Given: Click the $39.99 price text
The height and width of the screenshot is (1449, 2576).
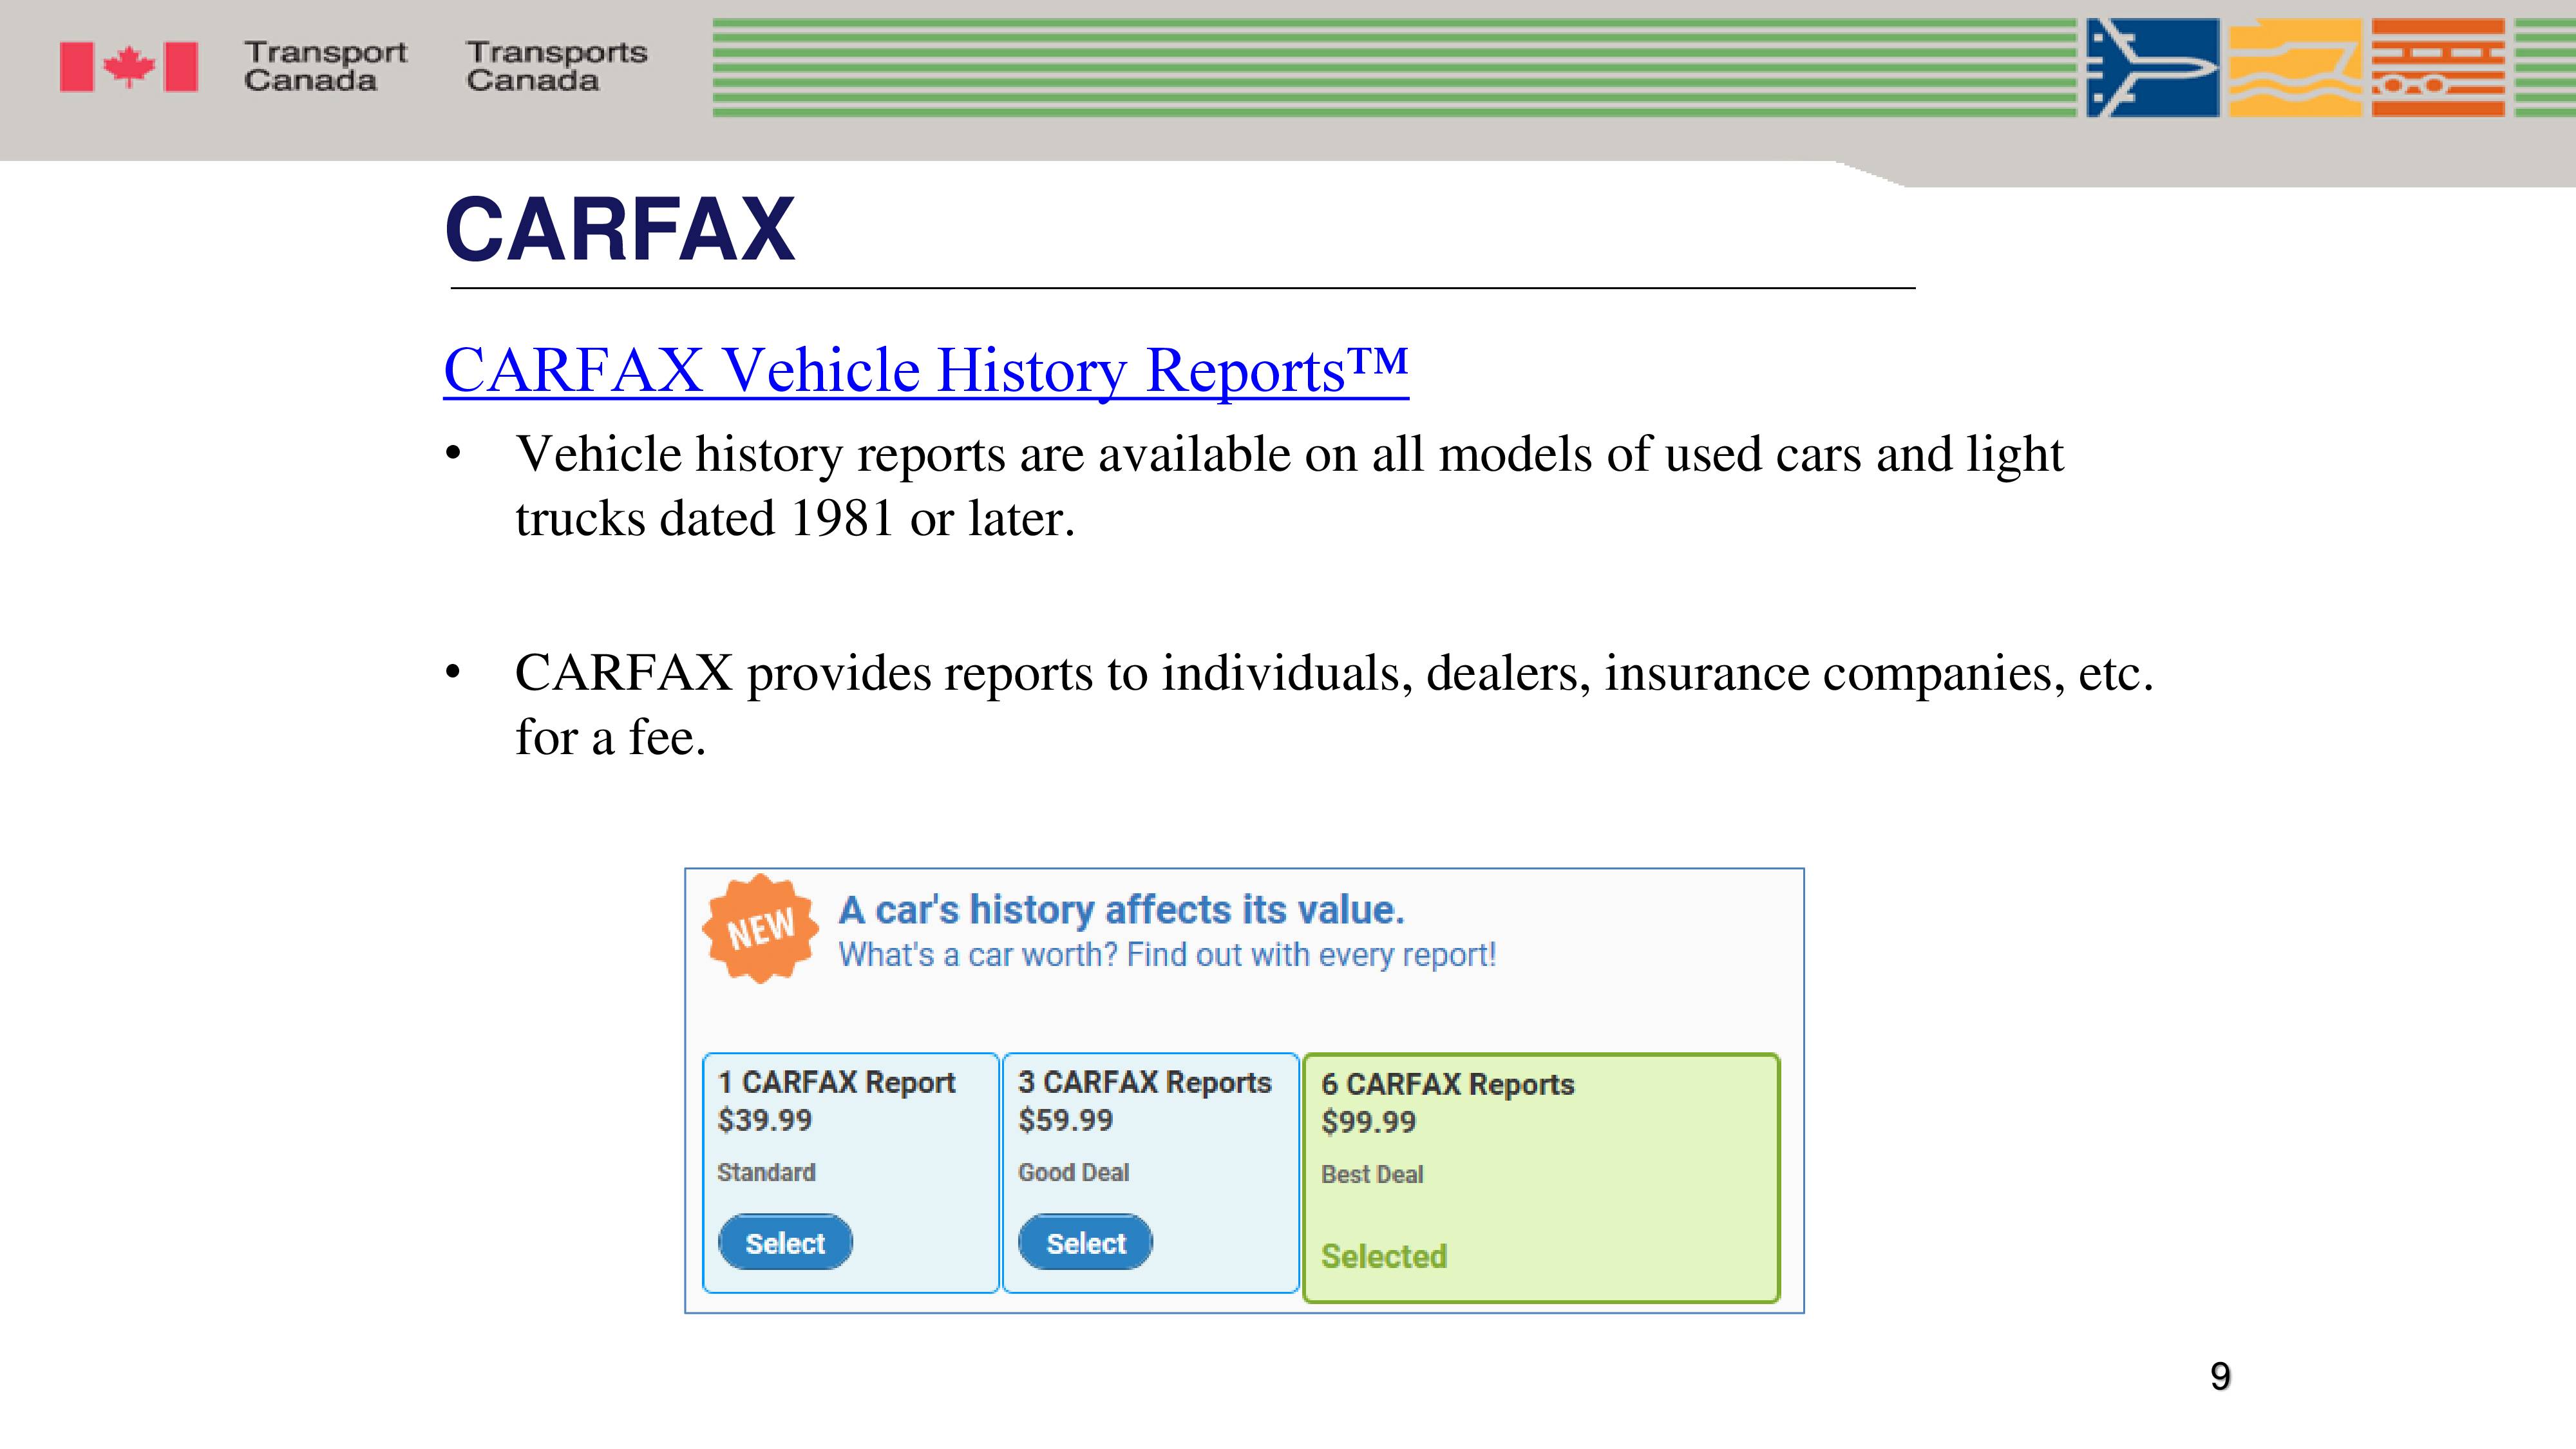Looking at the screenshot, I should pyautogui.click(x=765, y=1120).
